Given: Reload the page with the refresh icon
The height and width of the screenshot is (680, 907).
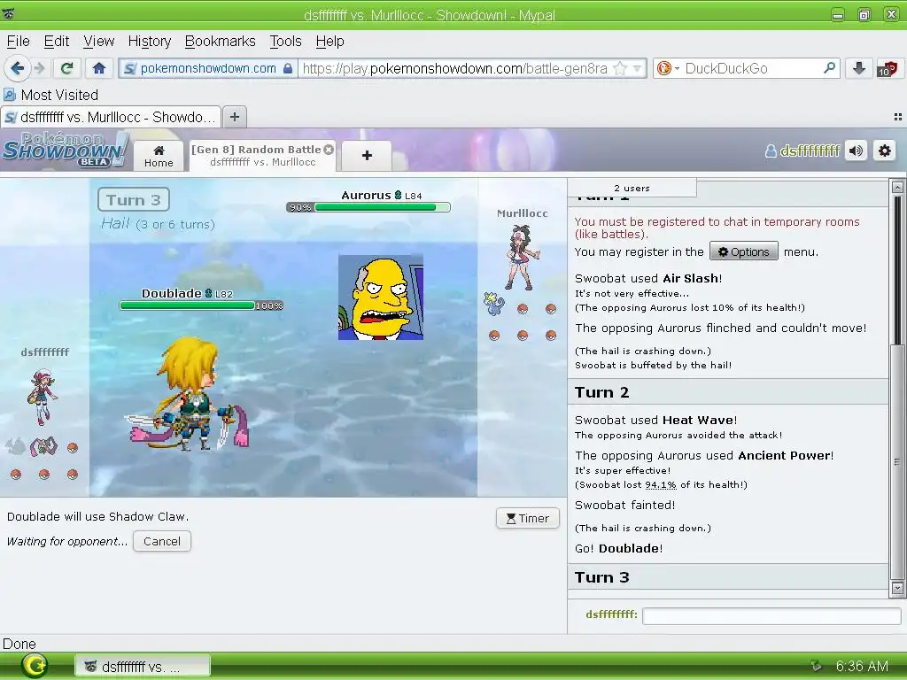Looking at the screenshot, I should tap(66, 68).
